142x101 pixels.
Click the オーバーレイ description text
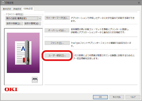pos(100,31)
